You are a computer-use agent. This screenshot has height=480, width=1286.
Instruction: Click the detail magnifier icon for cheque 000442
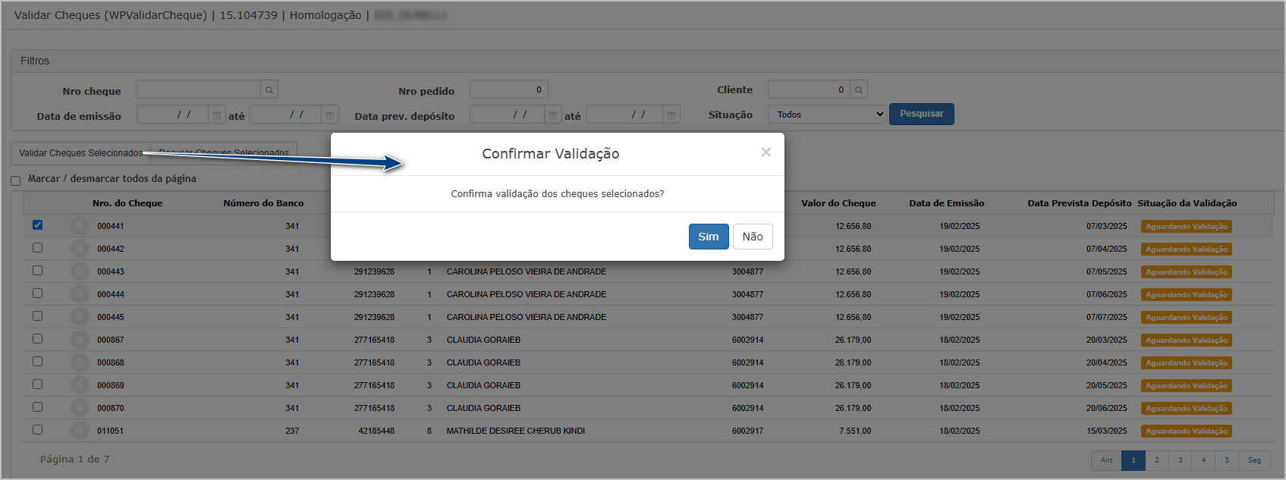80,249
